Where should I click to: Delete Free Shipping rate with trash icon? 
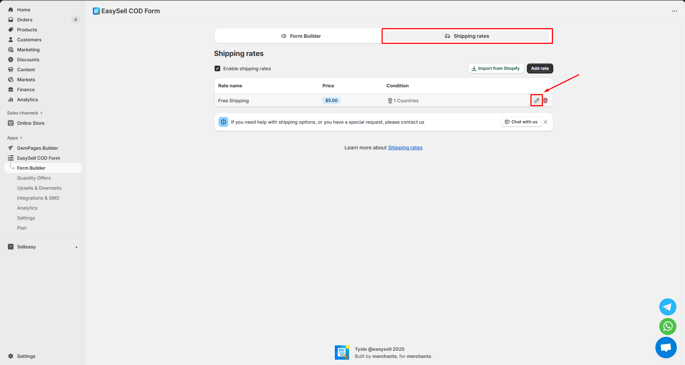[x=545, y=101]
